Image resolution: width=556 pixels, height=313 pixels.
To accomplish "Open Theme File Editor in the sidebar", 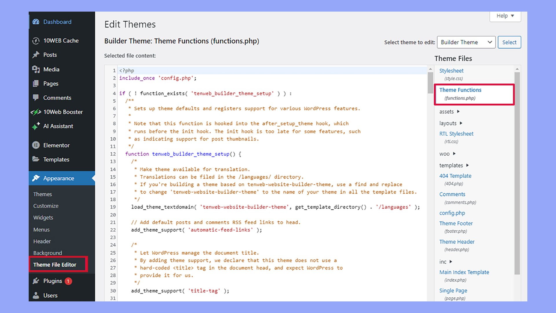I will tap(54, 265).
